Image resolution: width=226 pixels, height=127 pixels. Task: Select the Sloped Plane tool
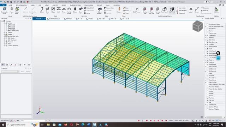click(x=17, y=11)
